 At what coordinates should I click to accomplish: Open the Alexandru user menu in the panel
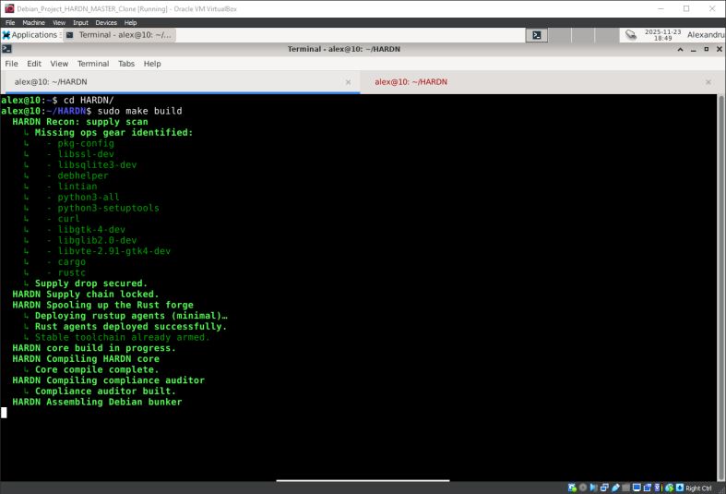(x=706, y=35)
